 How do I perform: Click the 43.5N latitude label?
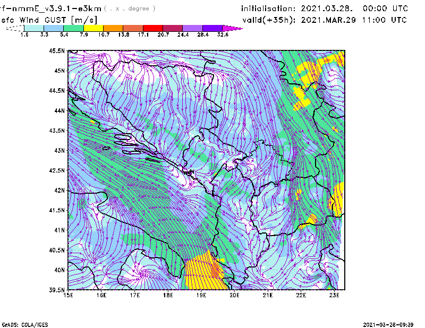57,131
